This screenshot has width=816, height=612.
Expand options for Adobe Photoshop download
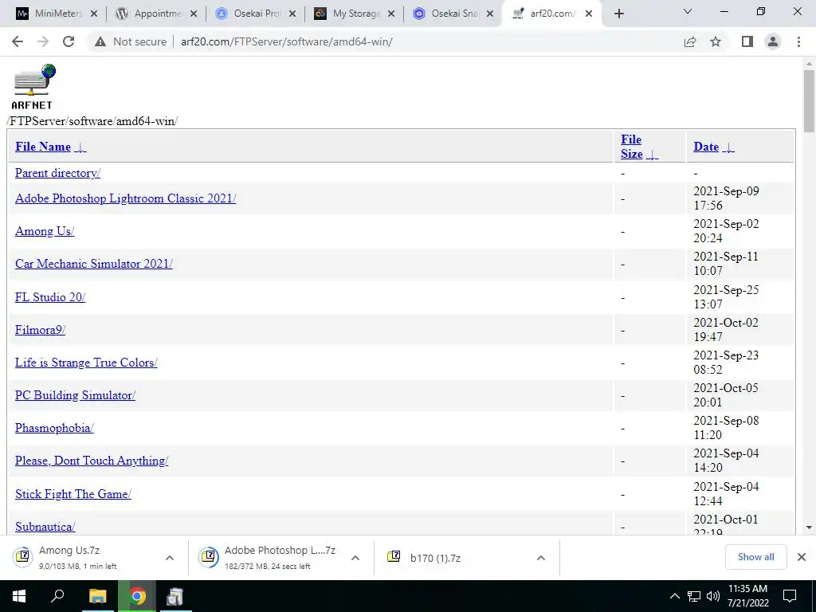point(355,558)
